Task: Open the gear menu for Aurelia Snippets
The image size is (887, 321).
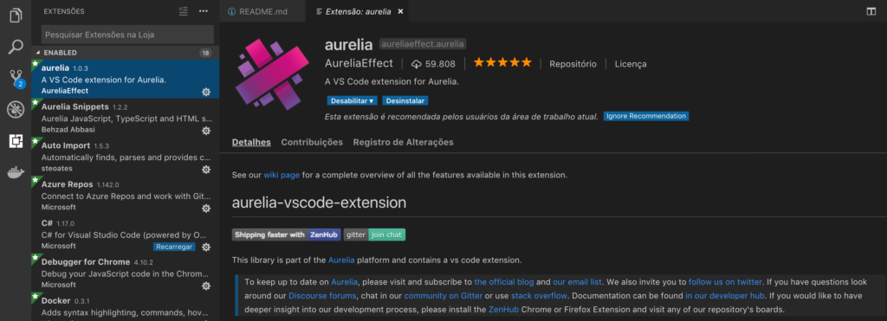Action: [x=206, y=131]
